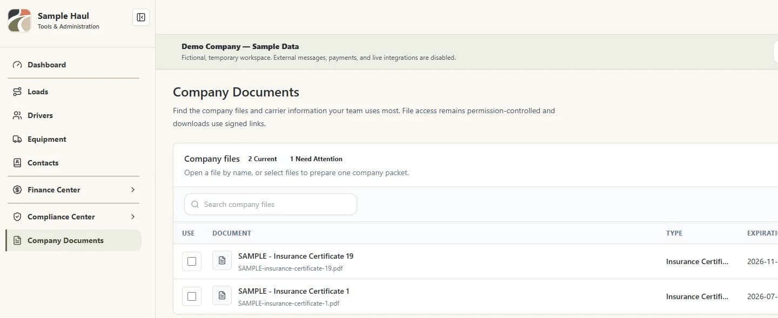Click the Equipment truck icon
The width and height of the screenshot is (778, 318).
tap(17, 139)
